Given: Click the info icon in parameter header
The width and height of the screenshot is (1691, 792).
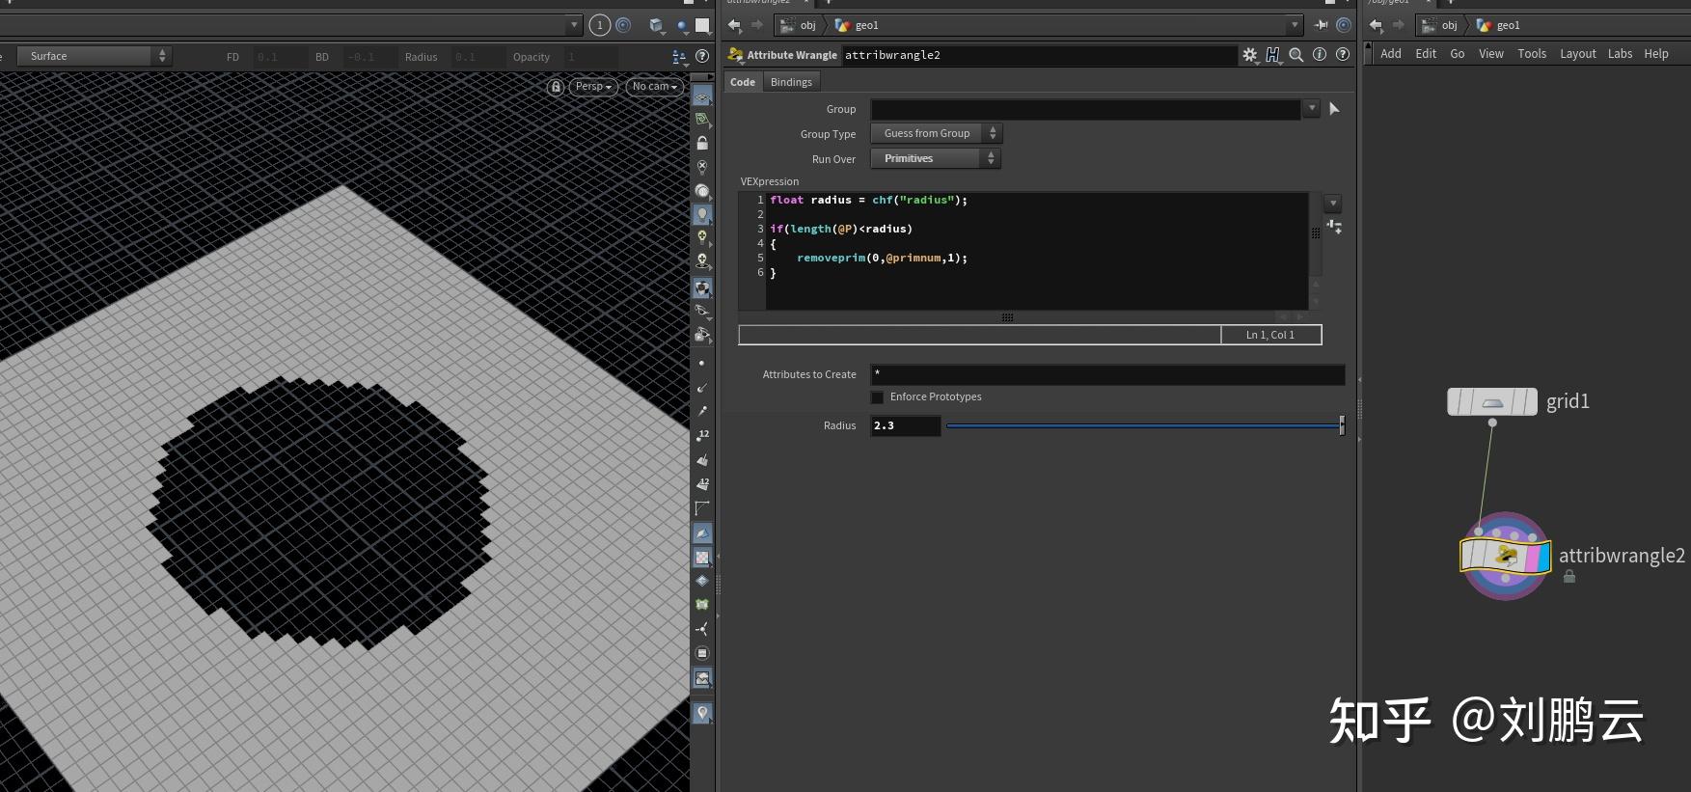Looking at the screenshot, I should pos(1320,55).
